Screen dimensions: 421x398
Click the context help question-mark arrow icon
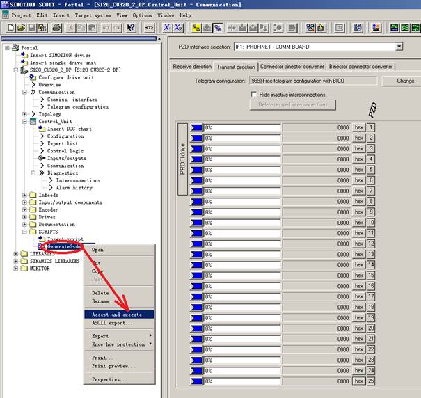131,28
